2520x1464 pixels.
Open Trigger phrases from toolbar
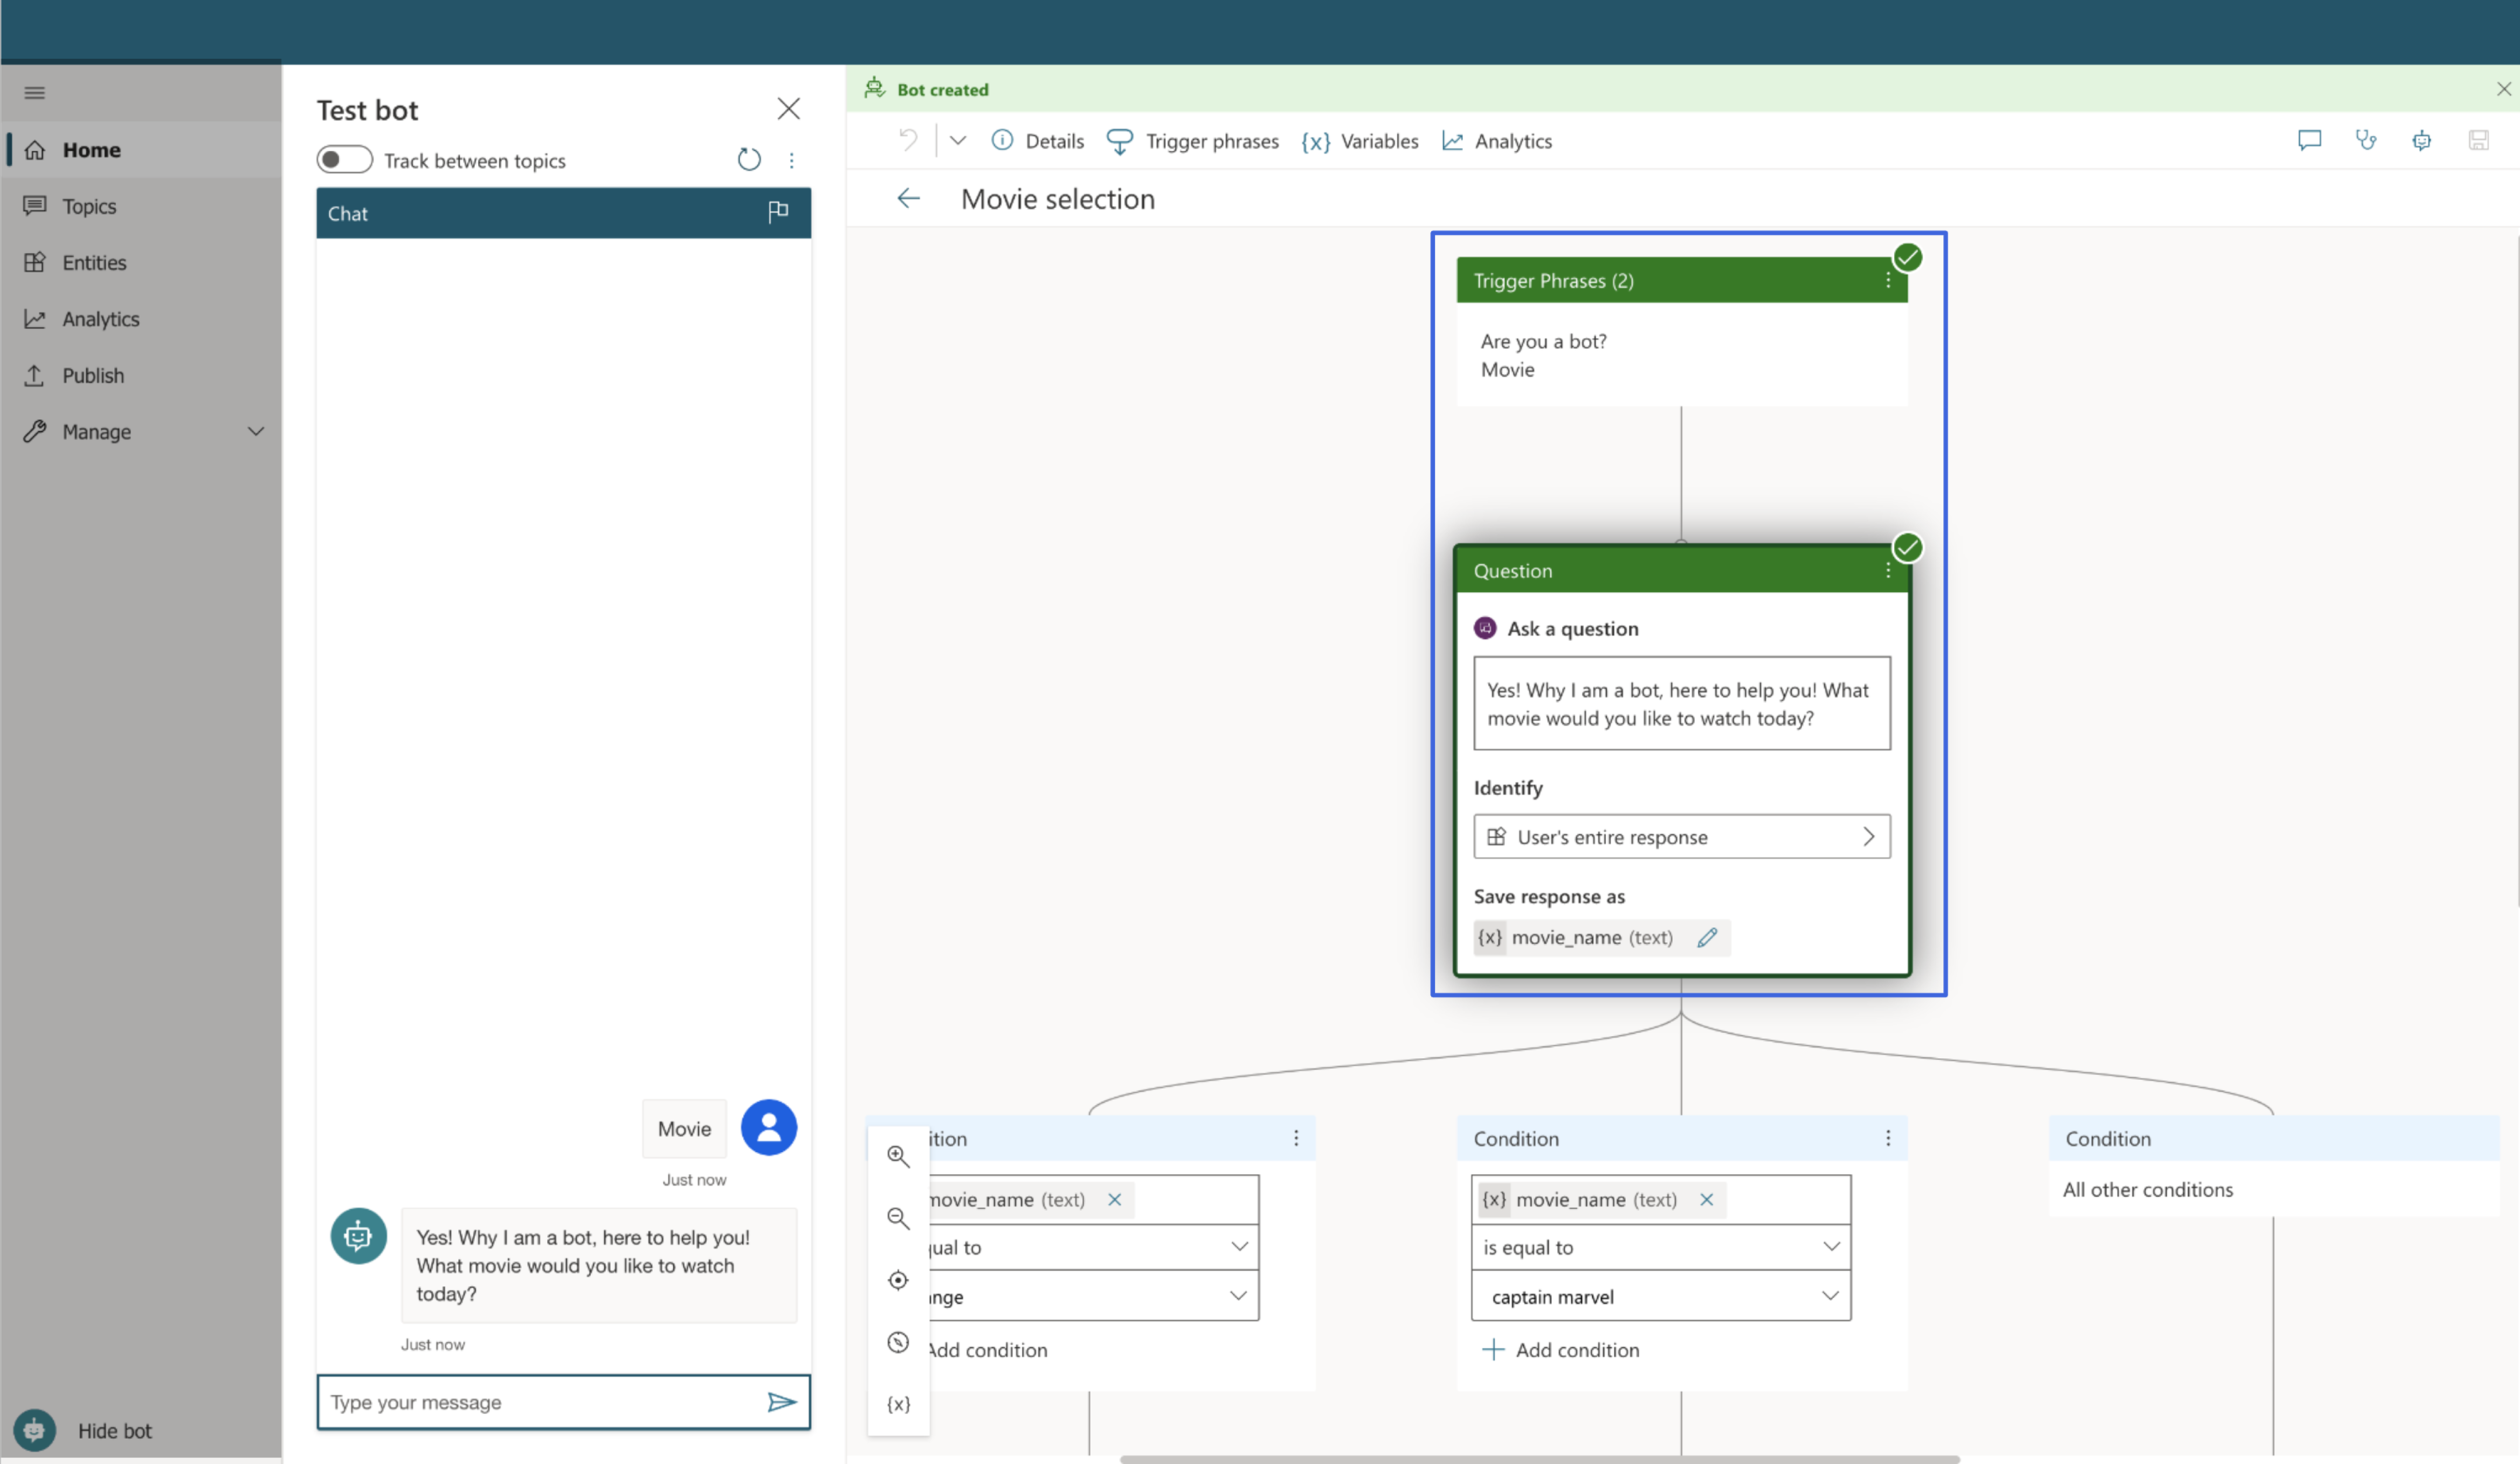[x=1192, y=141]
